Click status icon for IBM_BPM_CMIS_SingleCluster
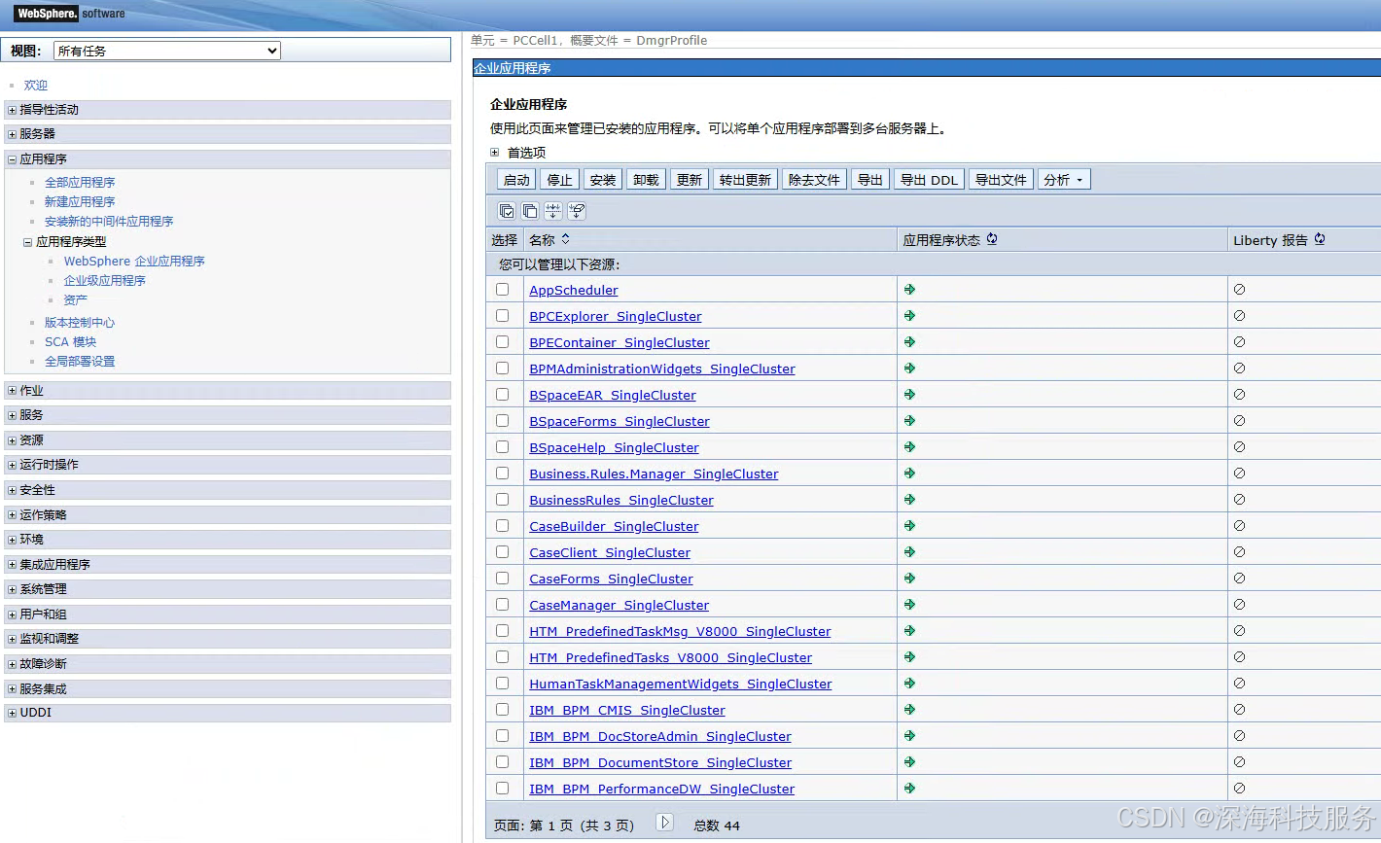1381x843 pixels. point(909,710)
